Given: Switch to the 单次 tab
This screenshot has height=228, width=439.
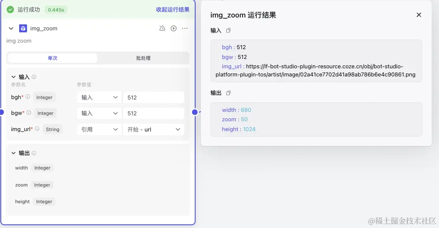Looking at the screenshot, I should click(52, 58).
